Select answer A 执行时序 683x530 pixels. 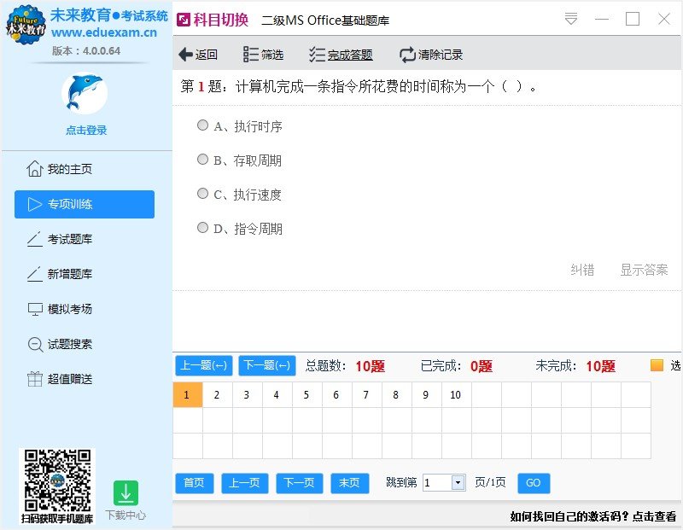point(202,125)
